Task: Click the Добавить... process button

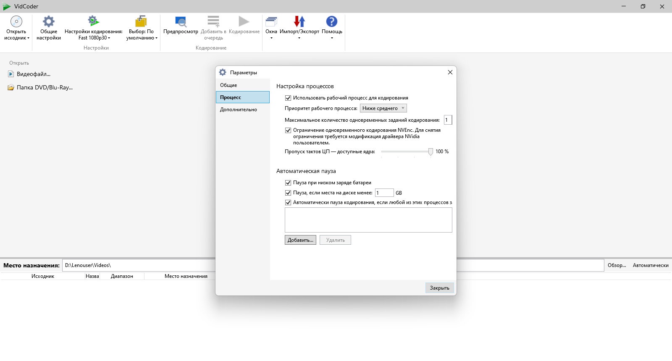Action: pos(300,240)
